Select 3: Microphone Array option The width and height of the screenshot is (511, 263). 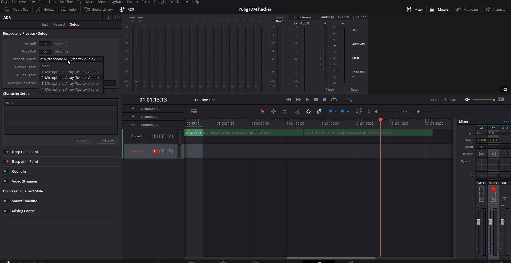tap(71, 83)
